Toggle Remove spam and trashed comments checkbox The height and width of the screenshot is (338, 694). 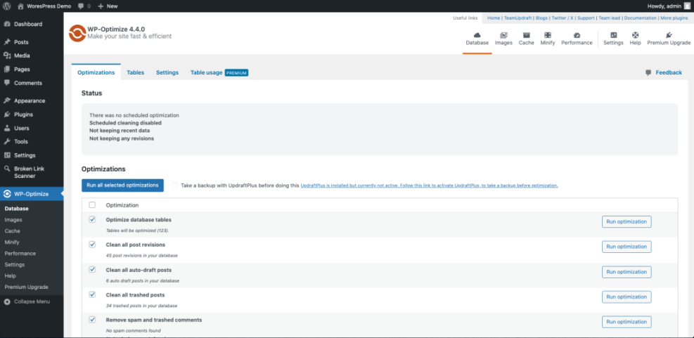(92, 320)
